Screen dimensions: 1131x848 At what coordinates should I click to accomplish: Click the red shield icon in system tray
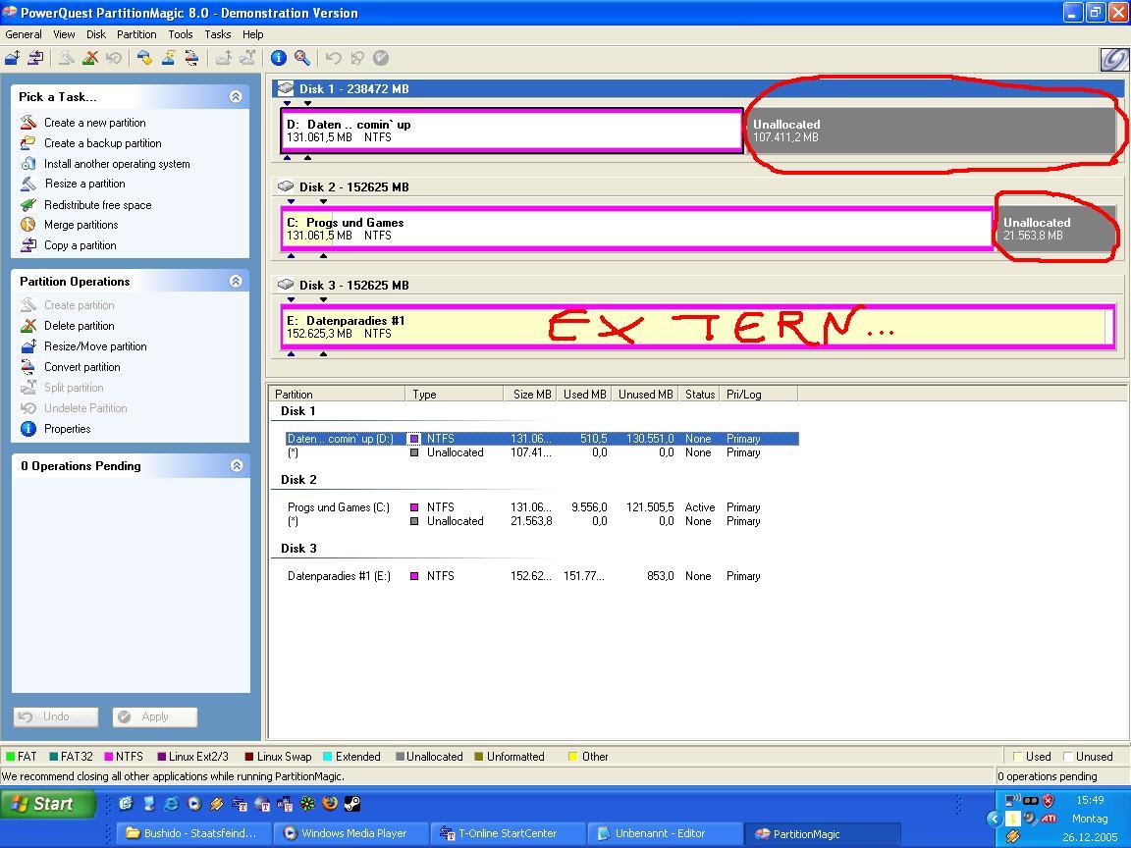[1049, 801]
